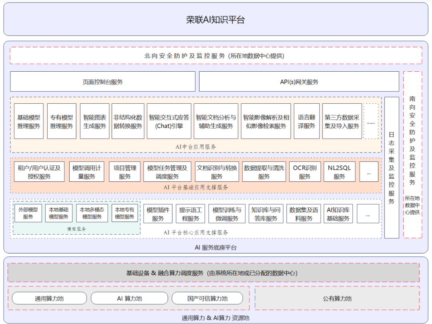432x324 pixels.
Task: Click the 国产可信算力池 pill
Action: point(208,298)
